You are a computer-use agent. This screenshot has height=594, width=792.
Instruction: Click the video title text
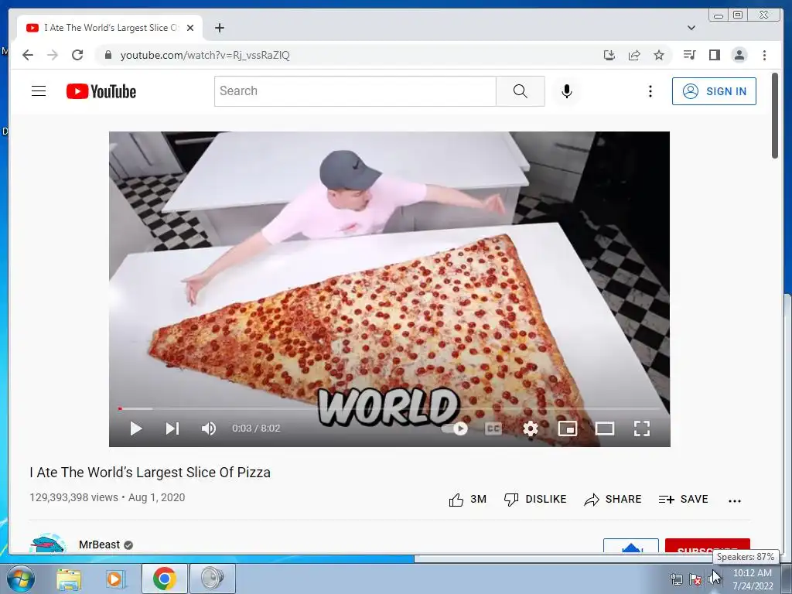pos(150,473)
